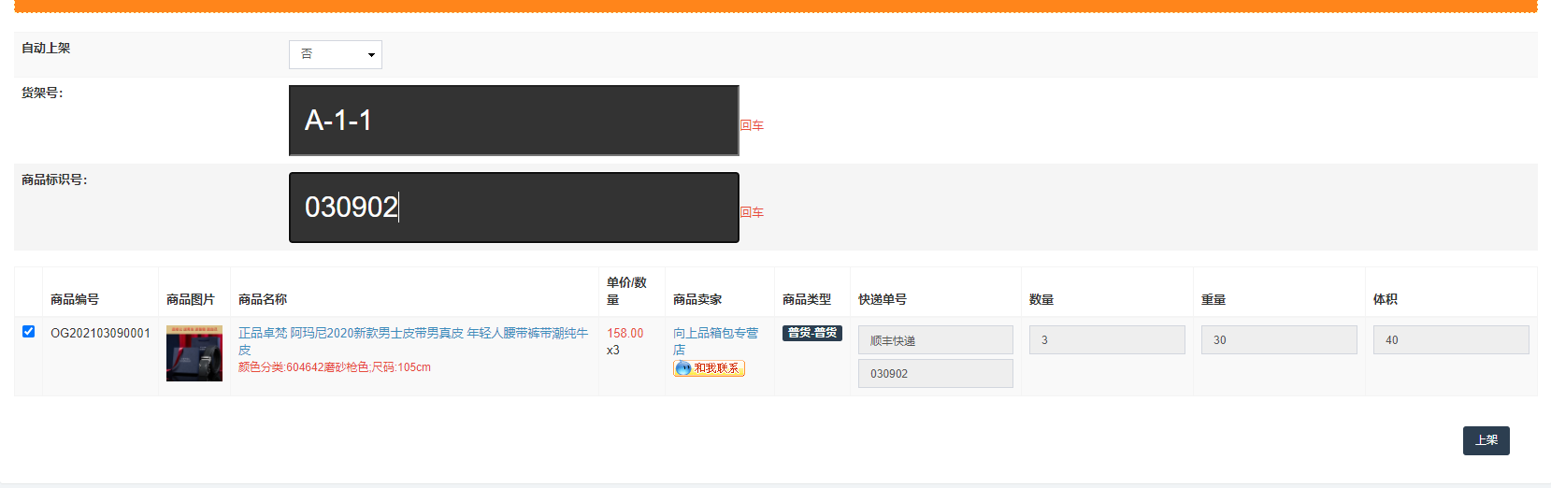Click the 商品编号 column header

[x=75, y=299]
